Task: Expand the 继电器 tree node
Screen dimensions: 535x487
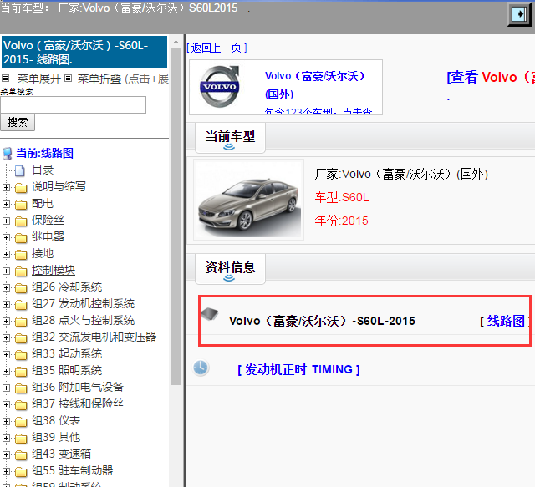Action: click(6, 237)
